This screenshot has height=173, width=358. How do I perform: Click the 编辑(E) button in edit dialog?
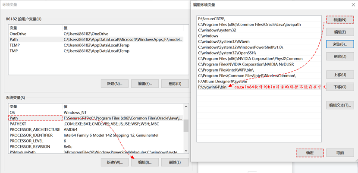coord(340,32)
